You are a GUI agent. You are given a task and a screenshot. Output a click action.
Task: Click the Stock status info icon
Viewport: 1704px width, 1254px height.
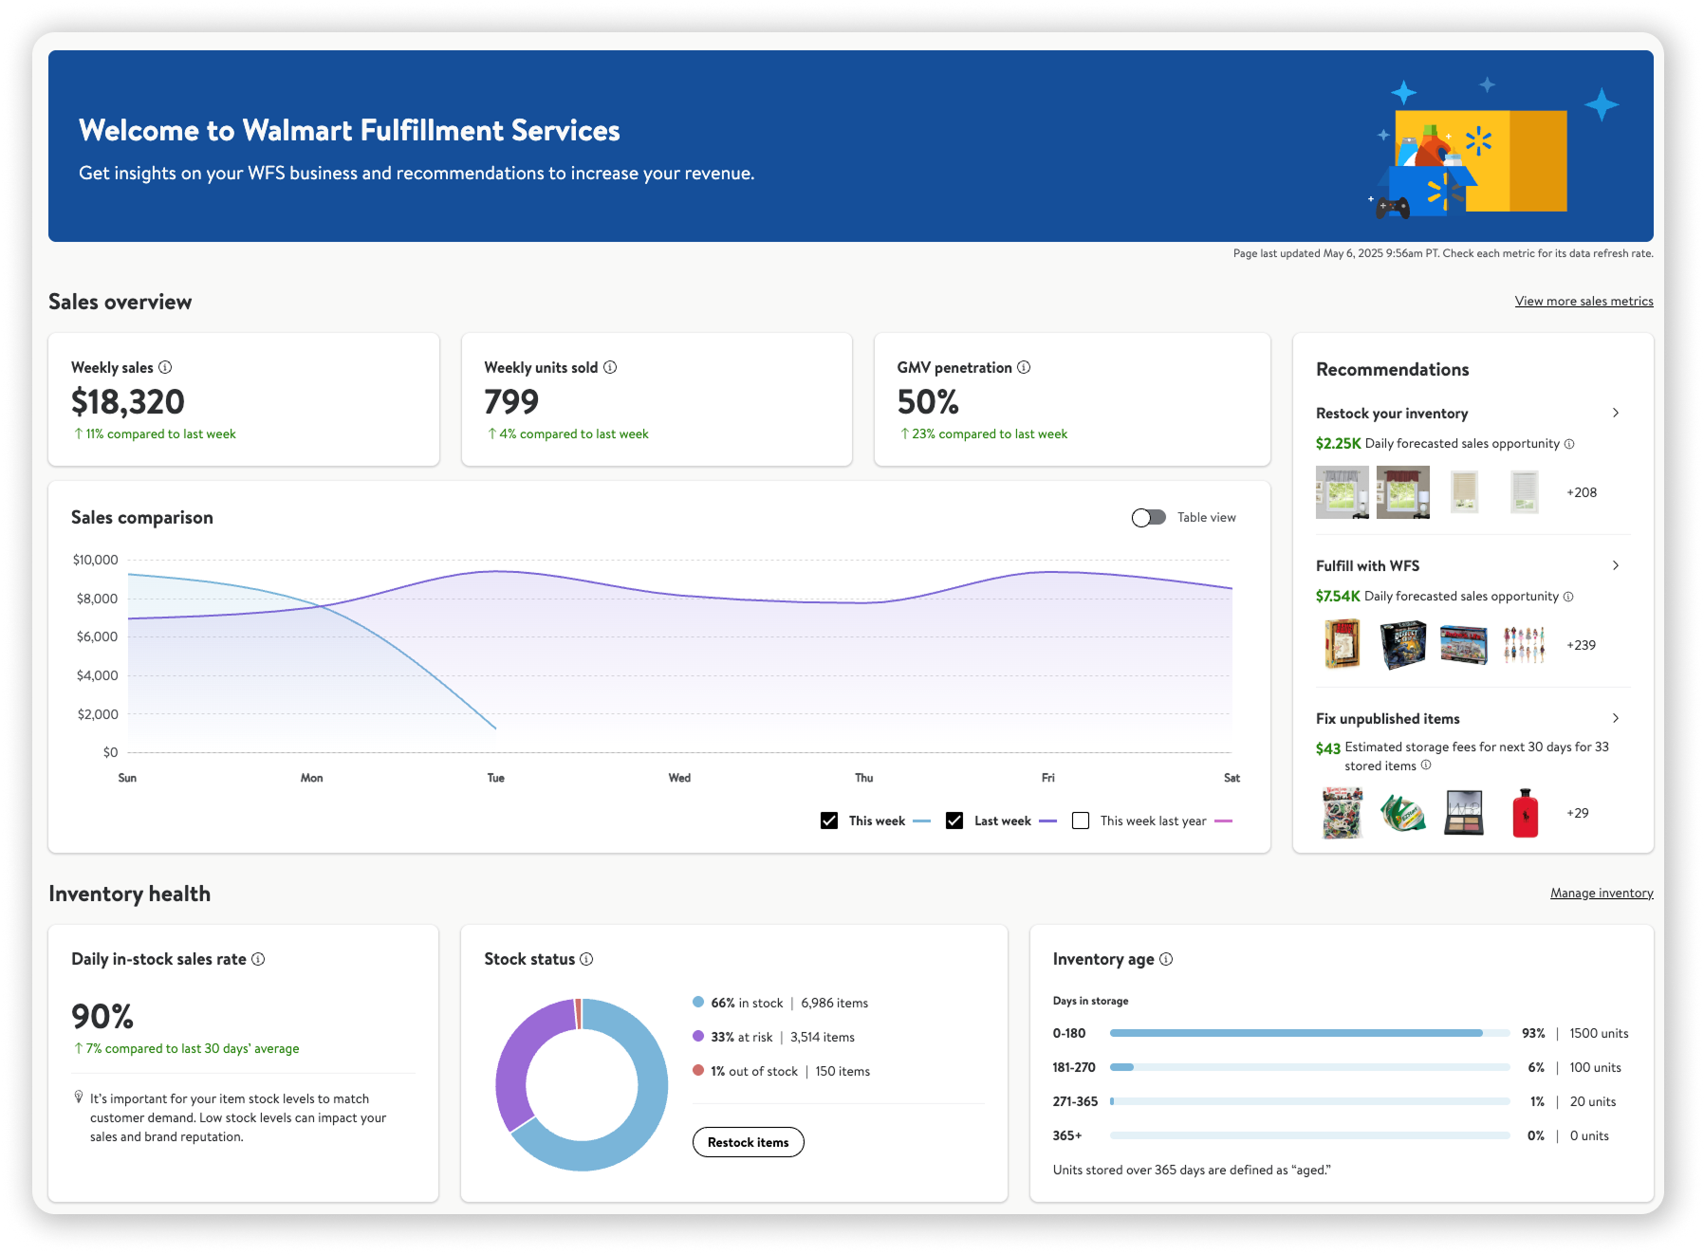(x=586, y=959)
